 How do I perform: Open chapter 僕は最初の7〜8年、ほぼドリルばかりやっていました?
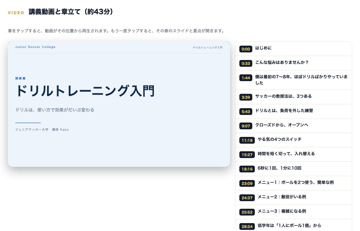pos(294,80)
